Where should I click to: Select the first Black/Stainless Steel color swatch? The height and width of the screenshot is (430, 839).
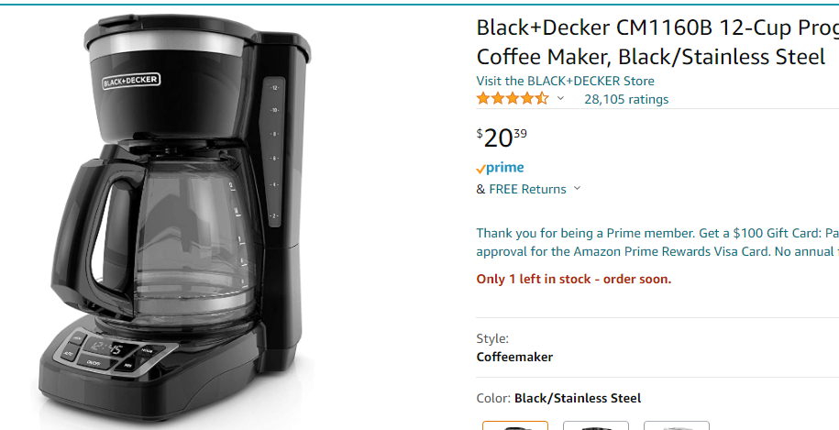[x=515, y=425]
